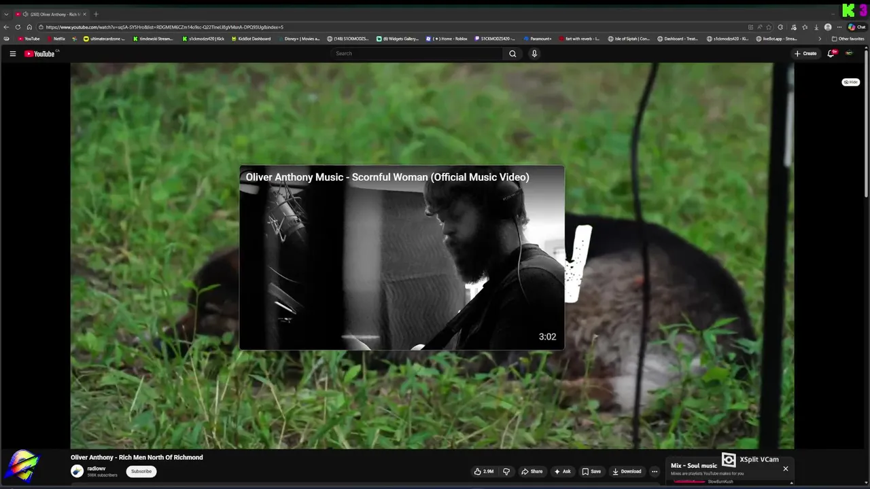Open YouTube notifications bell
Viewport: 870px width, 489px height.
tap(831, 54)
